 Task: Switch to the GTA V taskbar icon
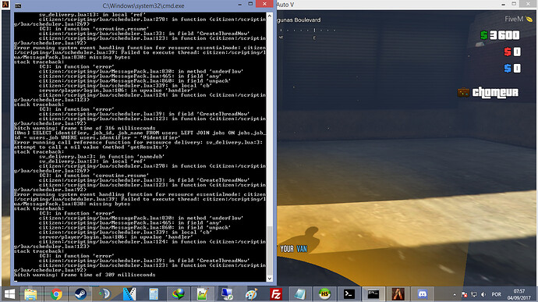pyautogui.click(x=398, y=294)
